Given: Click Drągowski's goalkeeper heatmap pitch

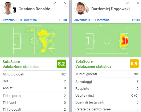Looking at the screenshot, I should tap(107, 41).
